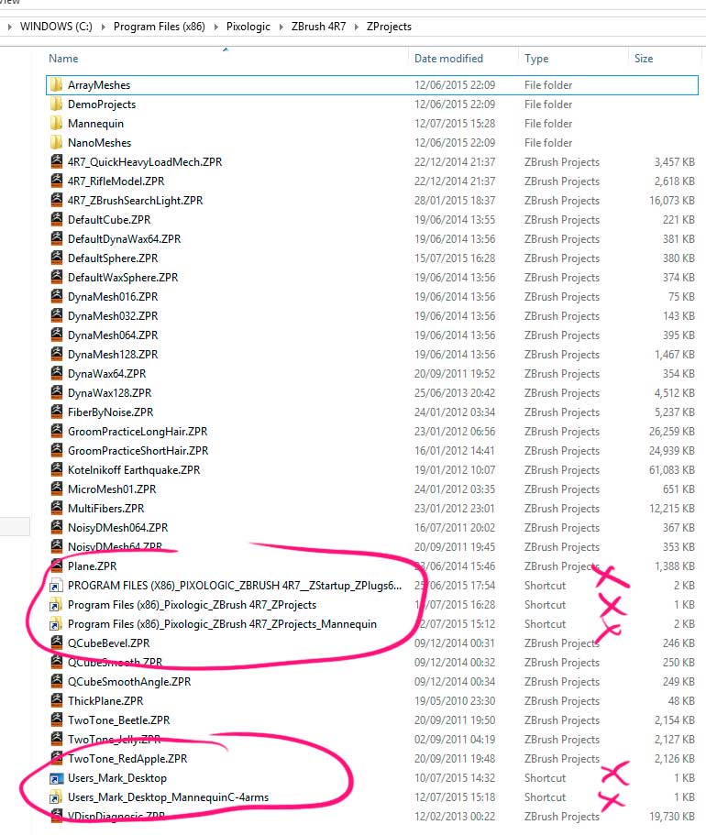Viewport: 706px width, 835px height.
Task: Click the MicroMesh01.ZPR file icon
Action: [x=56, y=489]
